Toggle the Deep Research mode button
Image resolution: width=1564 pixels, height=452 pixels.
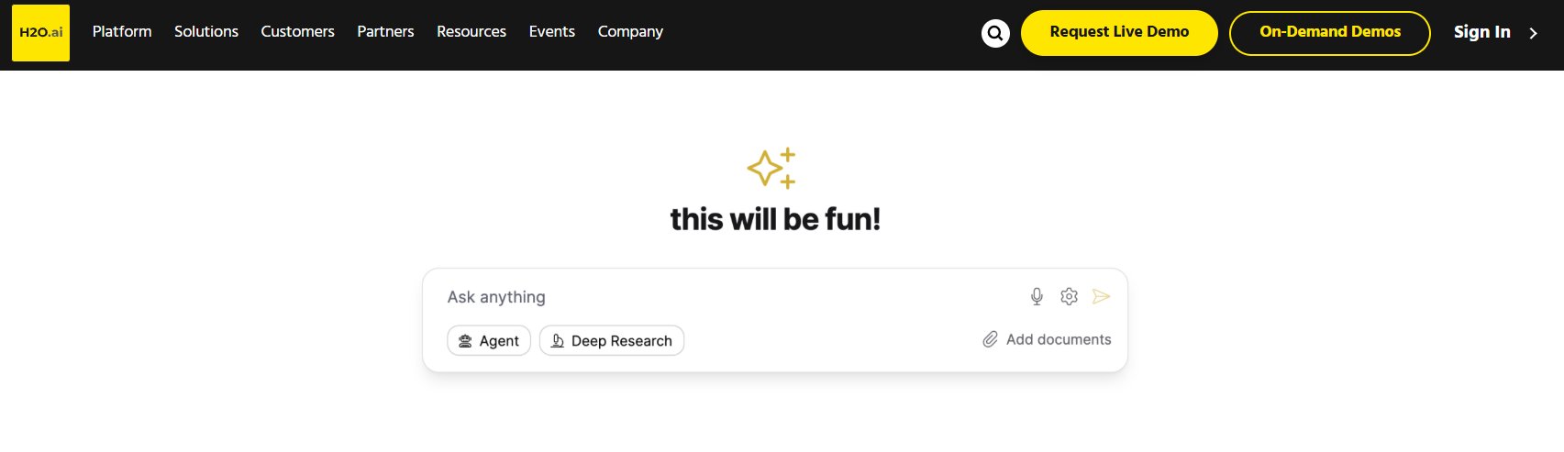pyautogui.click(x=612, y=340)
